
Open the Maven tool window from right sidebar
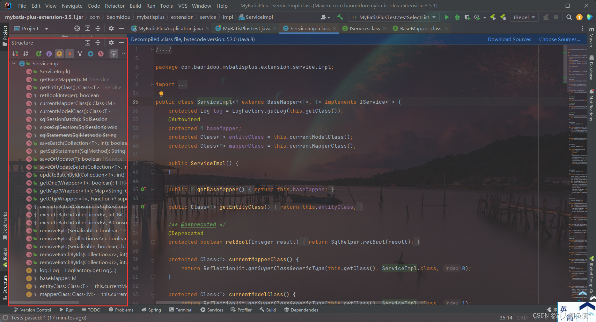(x=591, y=37)
